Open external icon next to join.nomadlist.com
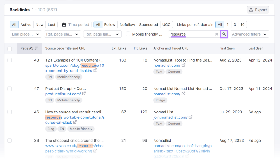This screenshot has width=280, height=163. [x=191, y=117]
